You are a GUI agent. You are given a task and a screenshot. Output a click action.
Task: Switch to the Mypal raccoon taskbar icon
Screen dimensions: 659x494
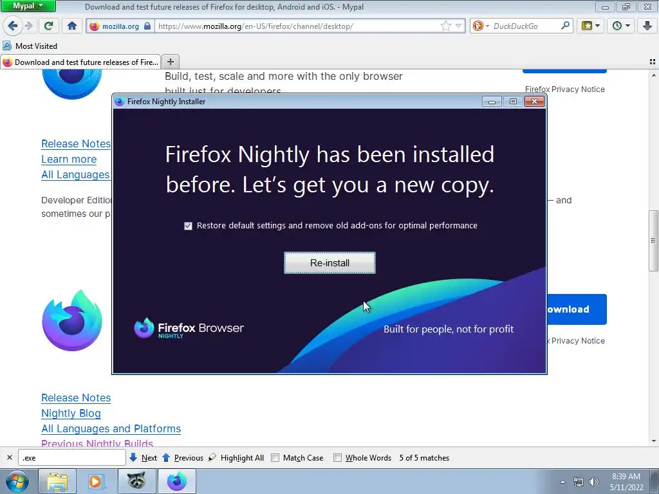136,482
